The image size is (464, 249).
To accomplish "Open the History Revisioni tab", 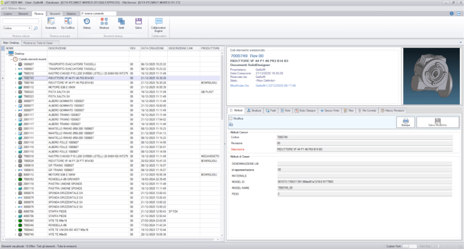I will point(393,111).
